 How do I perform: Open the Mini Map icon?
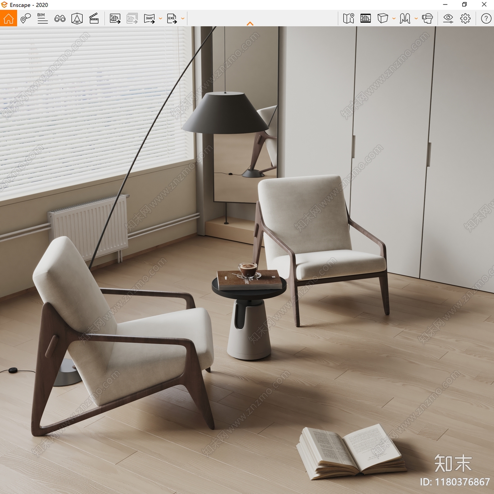pos(349,19)
